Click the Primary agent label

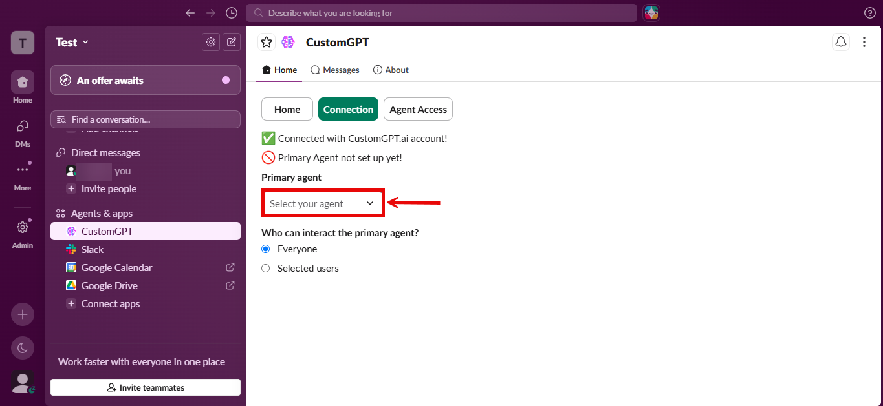(x=291, y=177)
